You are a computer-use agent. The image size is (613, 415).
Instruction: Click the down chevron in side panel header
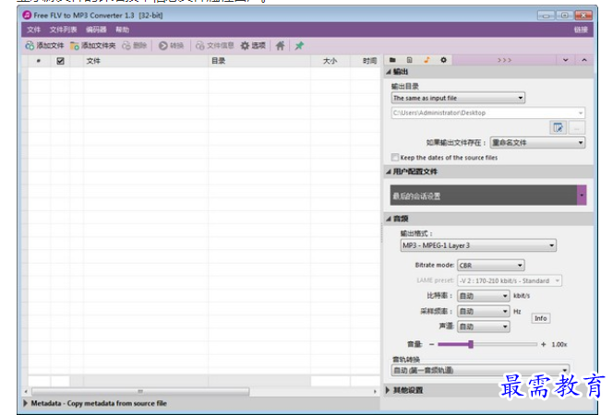[x=565, y=60]
